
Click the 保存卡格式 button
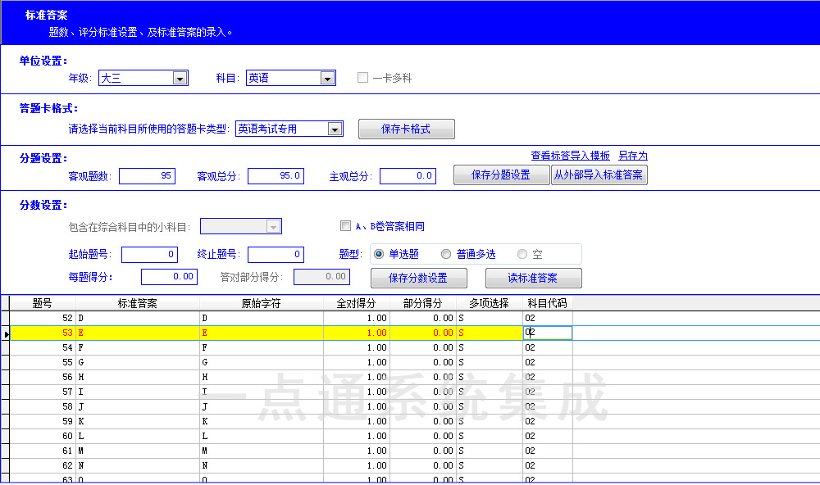(406, 129)
